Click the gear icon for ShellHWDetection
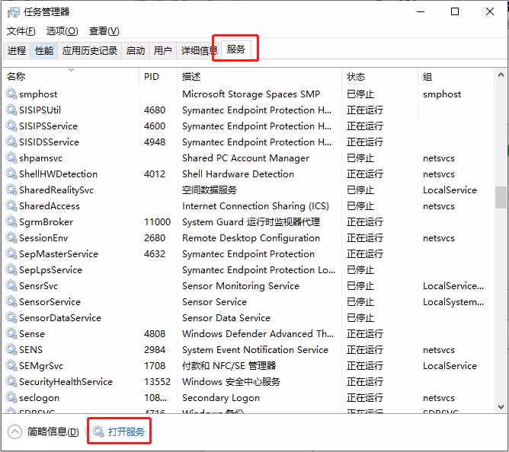 11,174
